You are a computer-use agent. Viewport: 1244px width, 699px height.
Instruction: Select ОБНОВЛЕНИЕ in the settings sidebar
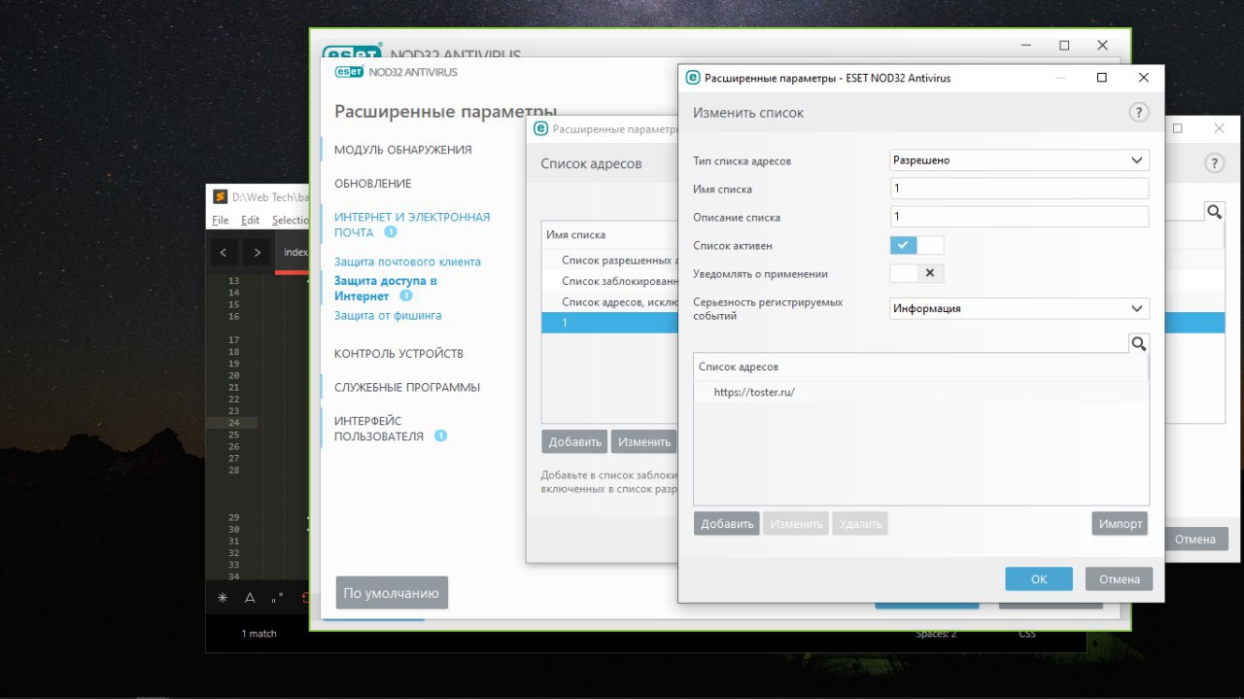[x=373, y=184]
